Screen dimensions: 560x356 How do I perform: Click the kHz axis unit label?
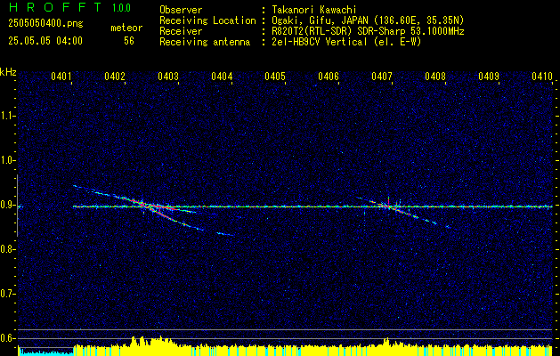[8, 72]
